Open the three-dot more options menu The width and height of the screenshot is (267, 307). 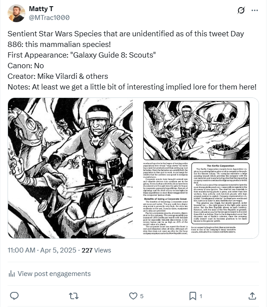pos(255,10)
